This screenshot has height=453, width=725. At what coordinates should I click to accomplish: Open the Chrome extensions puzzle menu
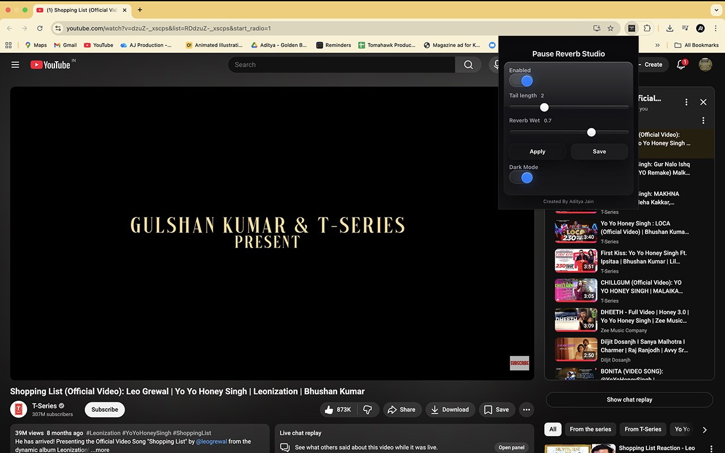[x=647, y=28]
